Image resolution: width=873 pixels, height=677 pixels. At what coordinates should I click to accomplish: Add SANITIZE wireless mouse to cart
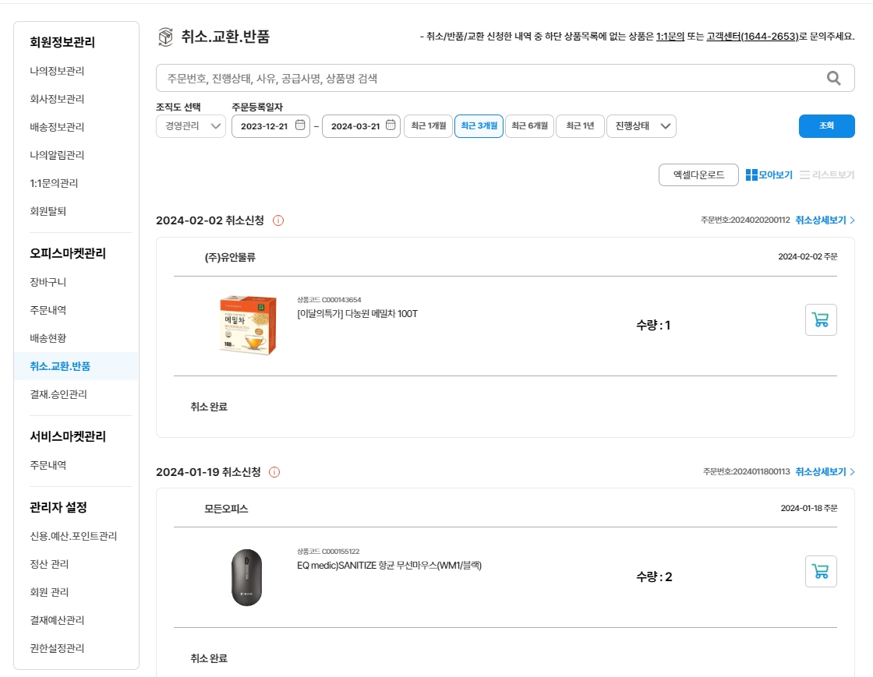coord(820,571)
